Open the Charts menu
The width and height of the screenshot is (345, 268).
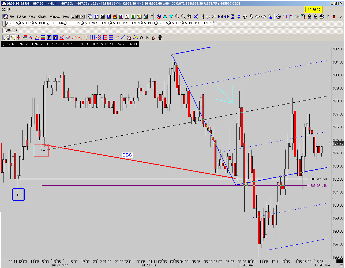[42, 17]
